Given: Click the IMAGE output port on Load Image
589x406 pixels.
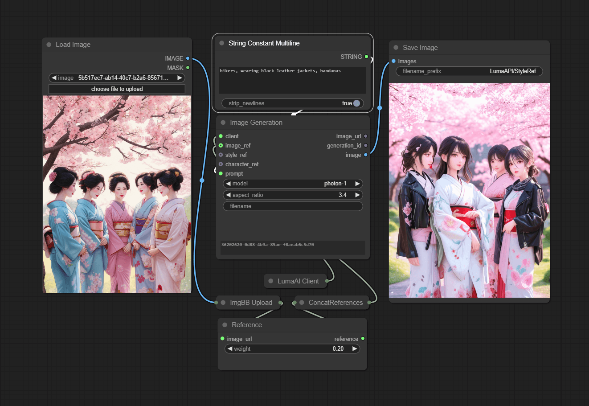Looking at the screenshot, I should 188,58.
